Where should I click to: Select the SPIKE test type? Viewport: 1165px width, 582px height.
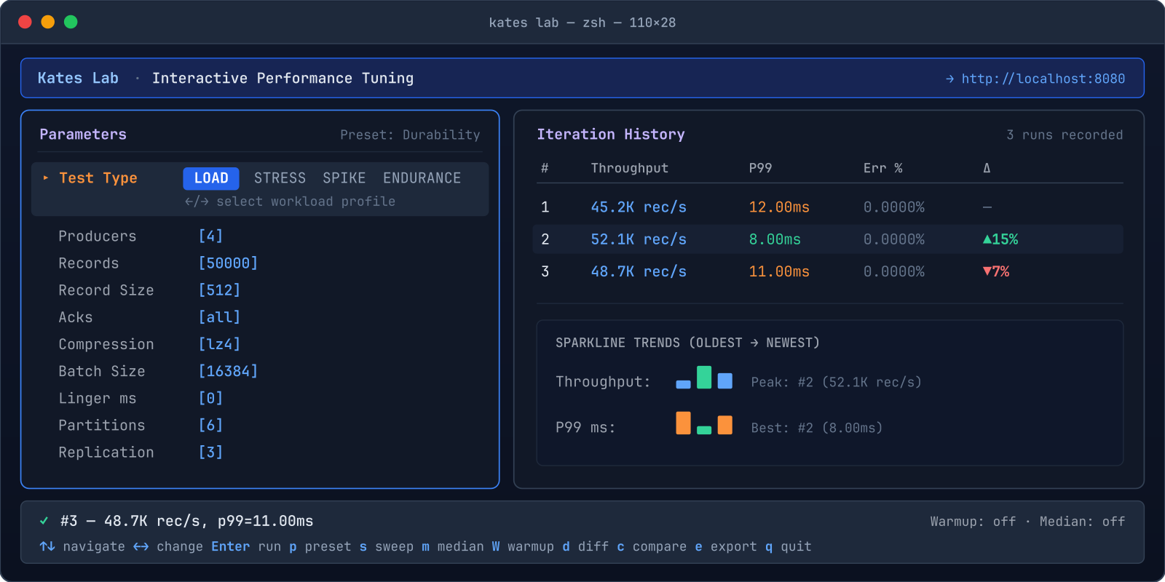[344, 178]
